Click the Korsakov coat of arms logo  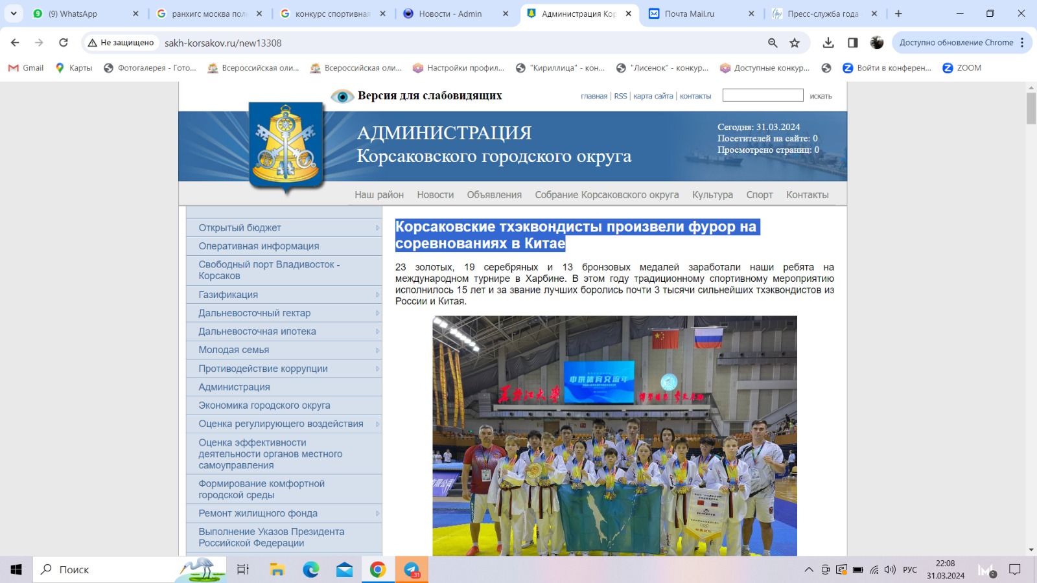tap(286, 146)
